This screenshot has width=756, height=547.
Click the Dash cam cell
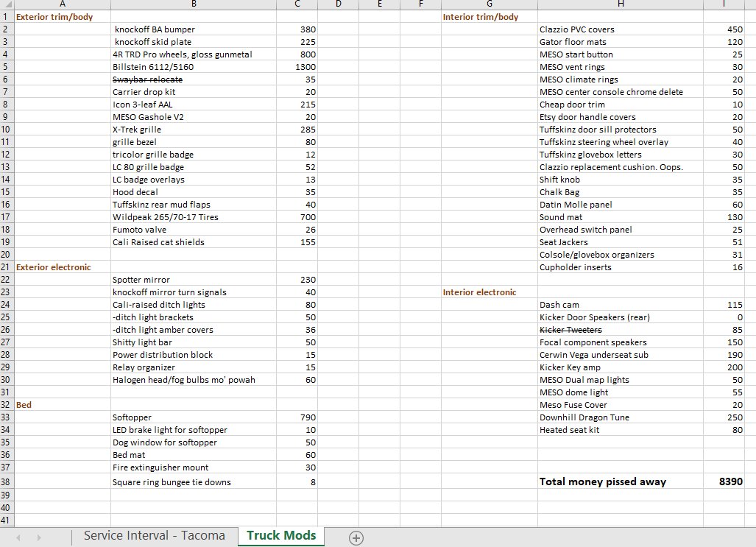621,305
